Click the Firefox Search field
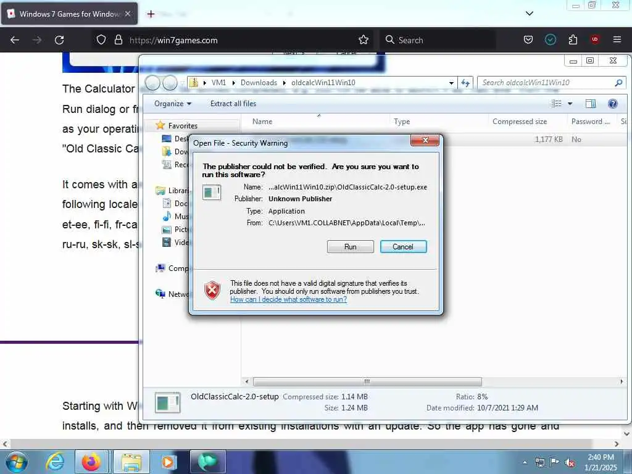Image resolution: width=632 pixels, height=474 pixels. [438, 40]
